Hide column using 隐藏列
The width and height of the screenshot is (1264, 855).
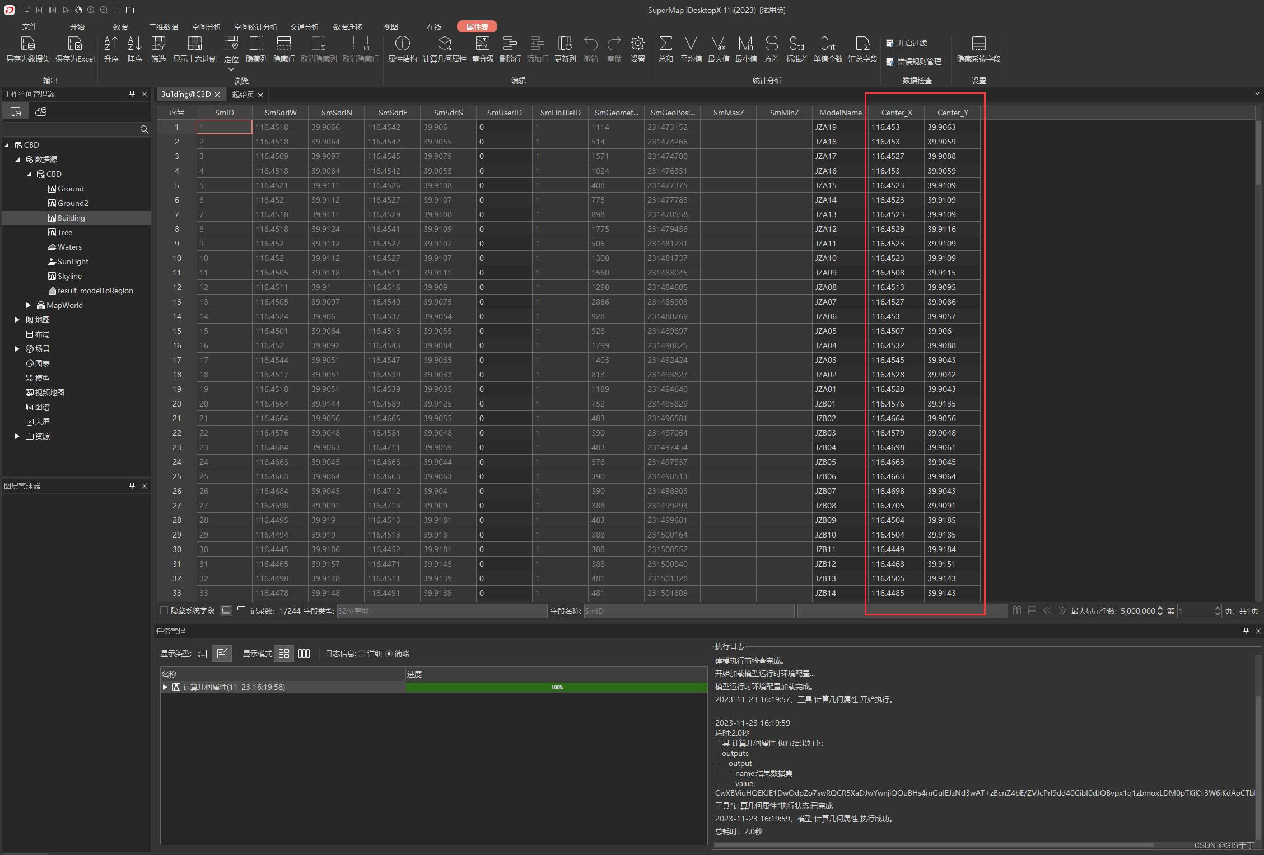click(x=256, y=49)
